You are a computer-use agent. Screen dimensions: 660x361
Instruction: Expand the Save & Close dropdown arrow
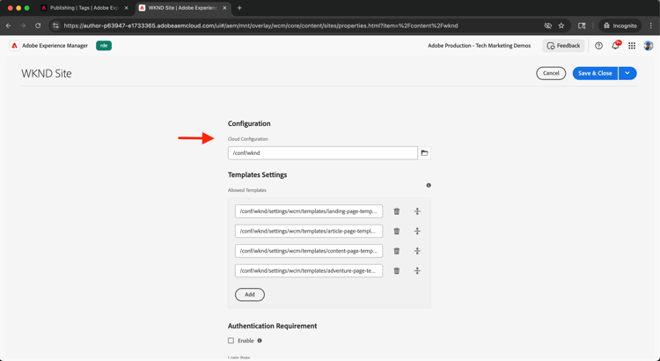pos(627,73)
